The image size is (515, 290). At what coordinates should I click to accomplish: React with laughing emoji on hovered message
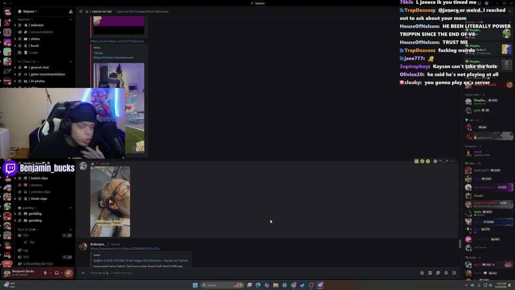[422, 162]
